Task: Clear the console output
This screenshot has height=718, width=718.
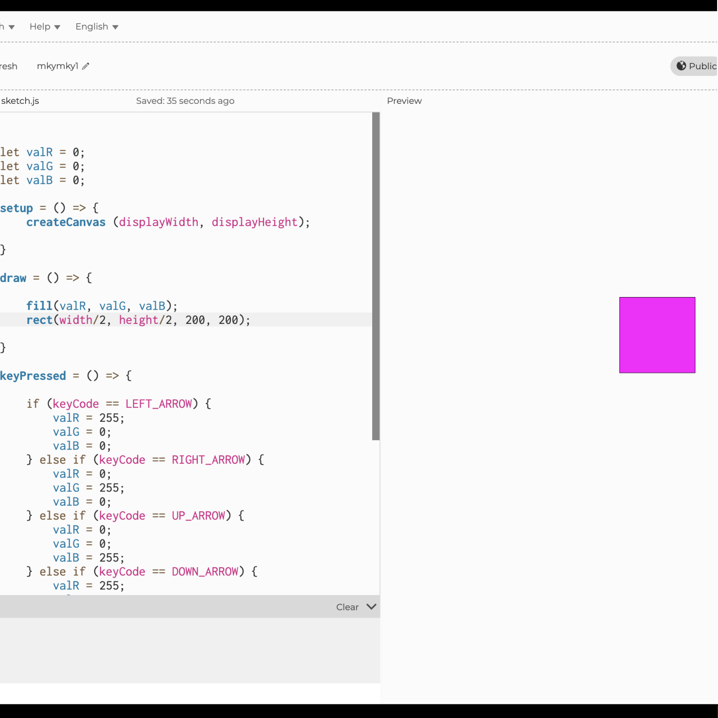Action: click(347, 607)
